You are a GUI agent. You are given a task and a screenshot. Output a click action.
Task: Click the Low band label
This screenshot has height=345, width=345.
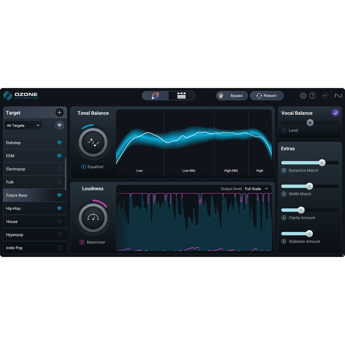tap(139, 171)
